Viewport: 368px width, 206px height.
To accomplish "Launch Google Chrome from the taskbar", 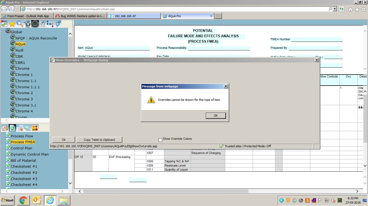I will click(x=23, y=200).
